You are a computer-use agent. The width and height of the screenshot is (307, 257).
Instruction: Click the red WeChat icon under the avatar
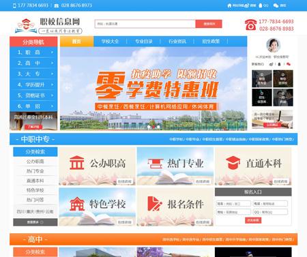coord(289,64)
